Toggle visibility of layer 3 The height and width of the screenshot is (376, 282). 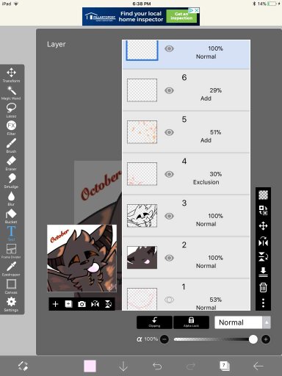click(169, 216)
